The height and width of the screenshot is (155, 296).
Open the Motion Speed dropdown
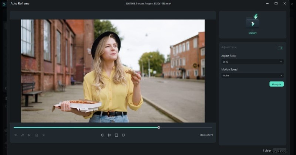(252, 75)
